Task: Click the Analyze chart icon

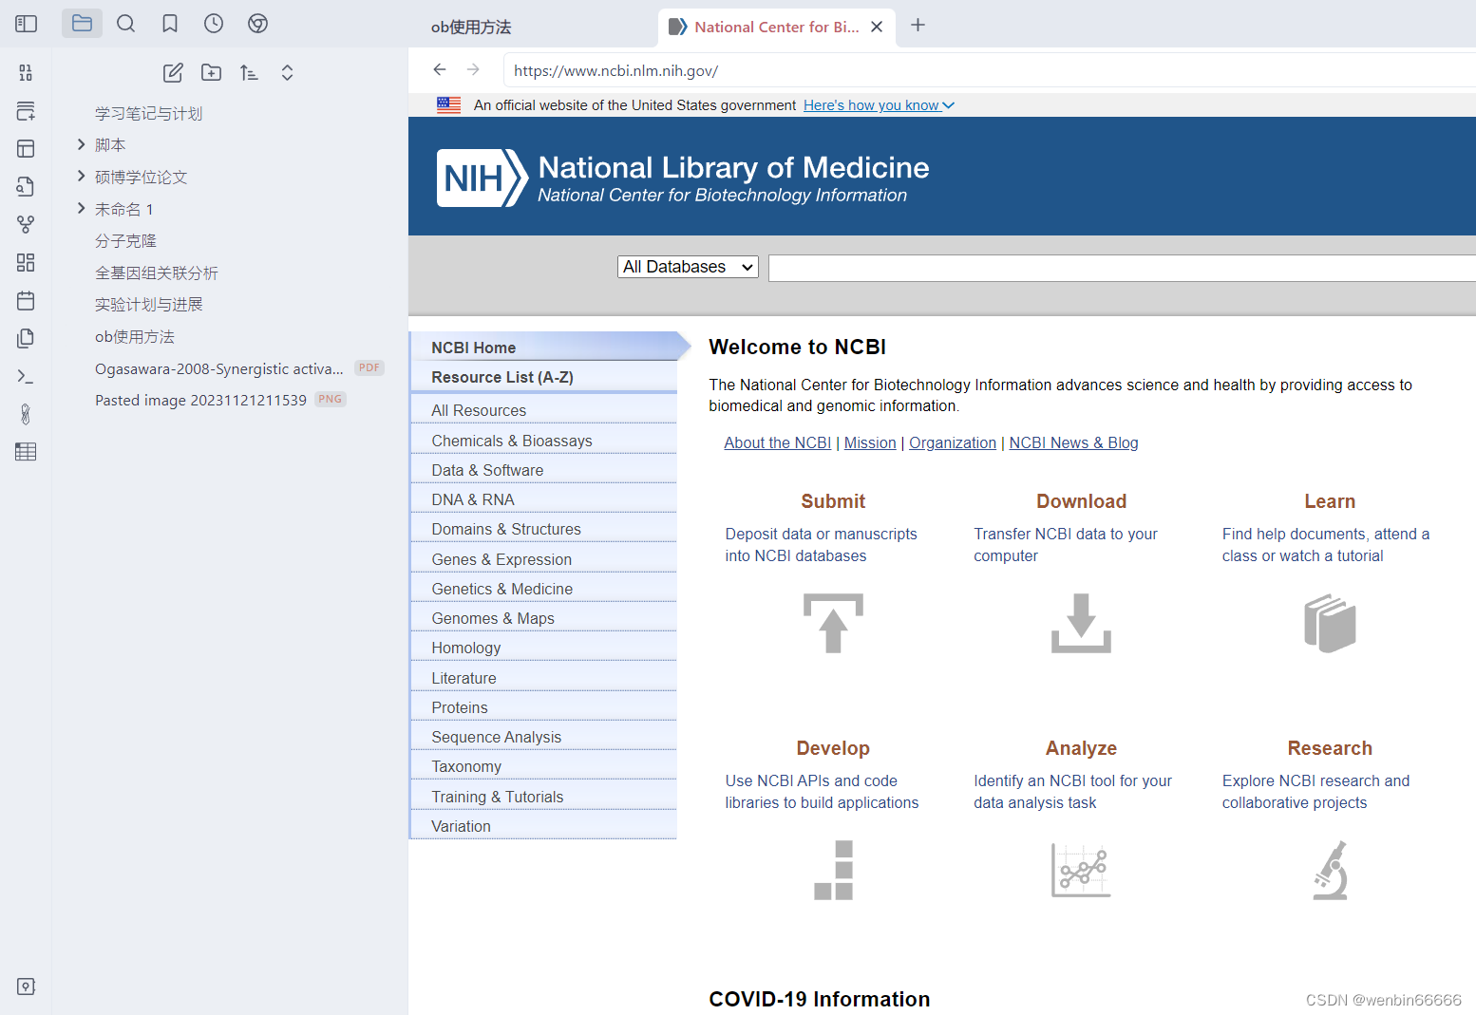Action: [x=1081, y=870]
